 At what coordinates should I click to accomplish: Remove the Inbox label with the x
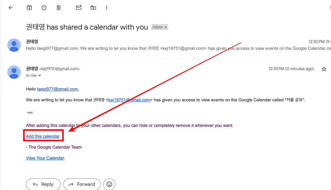coord(166,27)
